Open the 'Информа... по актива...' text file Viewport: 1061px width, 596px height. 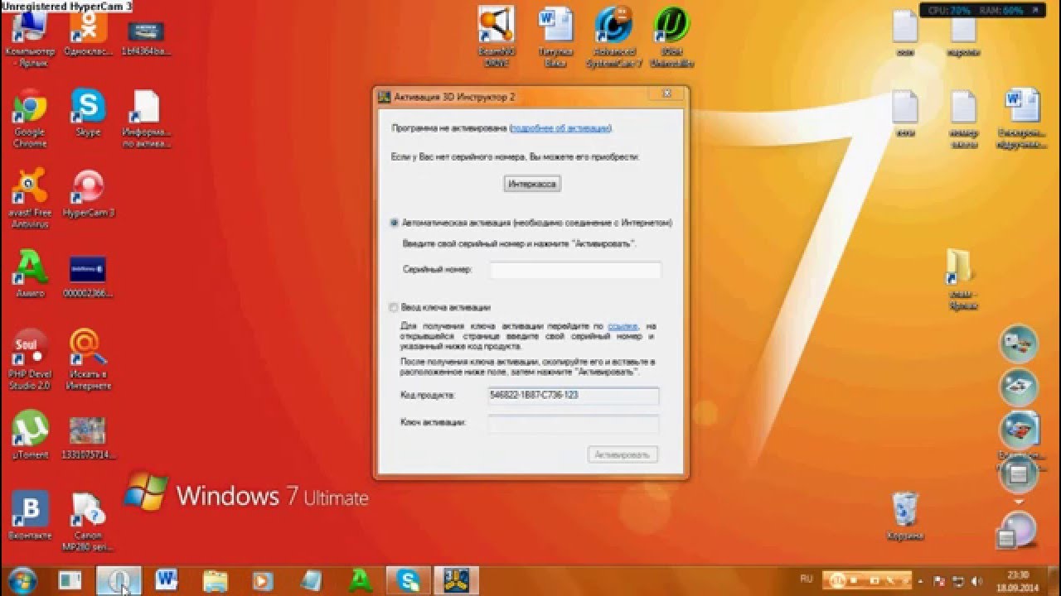[146, 118]
